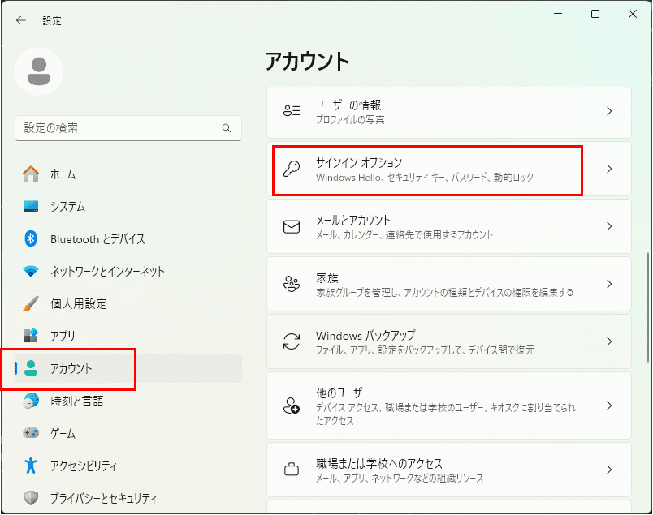
Task: Go to システム settings
Action: point(67,206)
